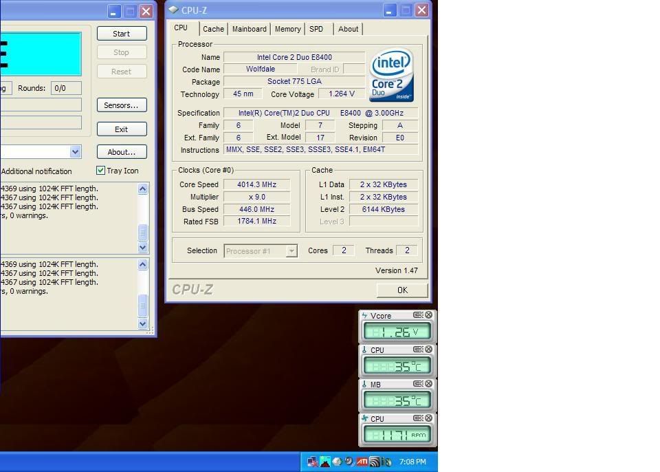Click the upper log's scroll-up arrow

(x=143, y=189)
